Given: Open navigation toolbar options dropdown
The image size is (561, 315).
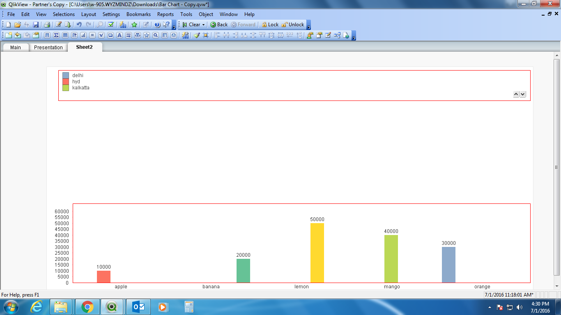Looking at the screenshot, I should 308,25.
